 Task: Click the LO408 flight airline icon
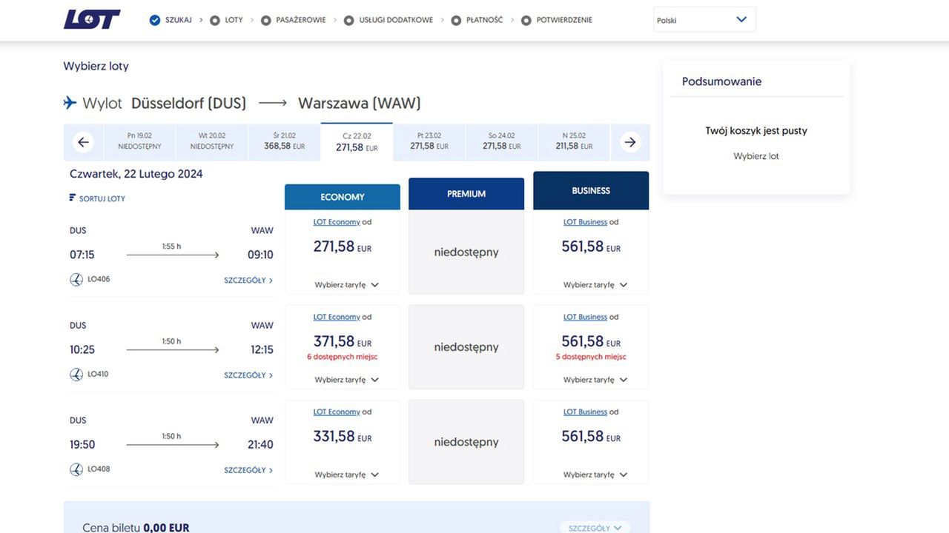pos(76,469)
